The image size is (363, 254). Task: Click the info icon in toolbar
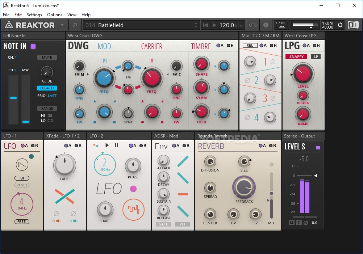[266, 25]
